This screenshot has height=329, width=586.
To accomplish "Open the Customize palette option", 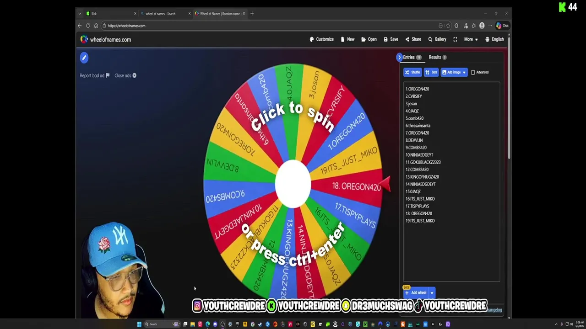I will click(321, 39).
